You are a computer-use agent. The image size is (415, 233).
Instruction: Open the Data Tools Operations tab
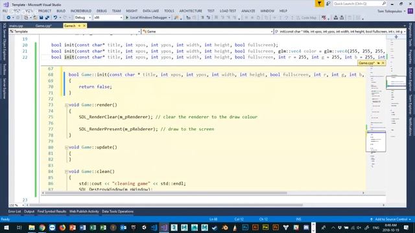point(117,212)
